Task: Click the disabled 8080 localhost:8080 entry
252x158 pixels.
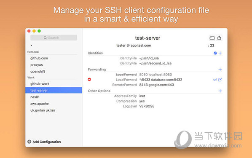Action: tap(155, 75)
